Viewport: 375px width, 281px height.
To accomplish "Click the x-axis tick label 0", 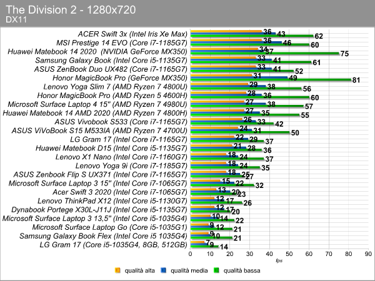I will click(190, 254).
